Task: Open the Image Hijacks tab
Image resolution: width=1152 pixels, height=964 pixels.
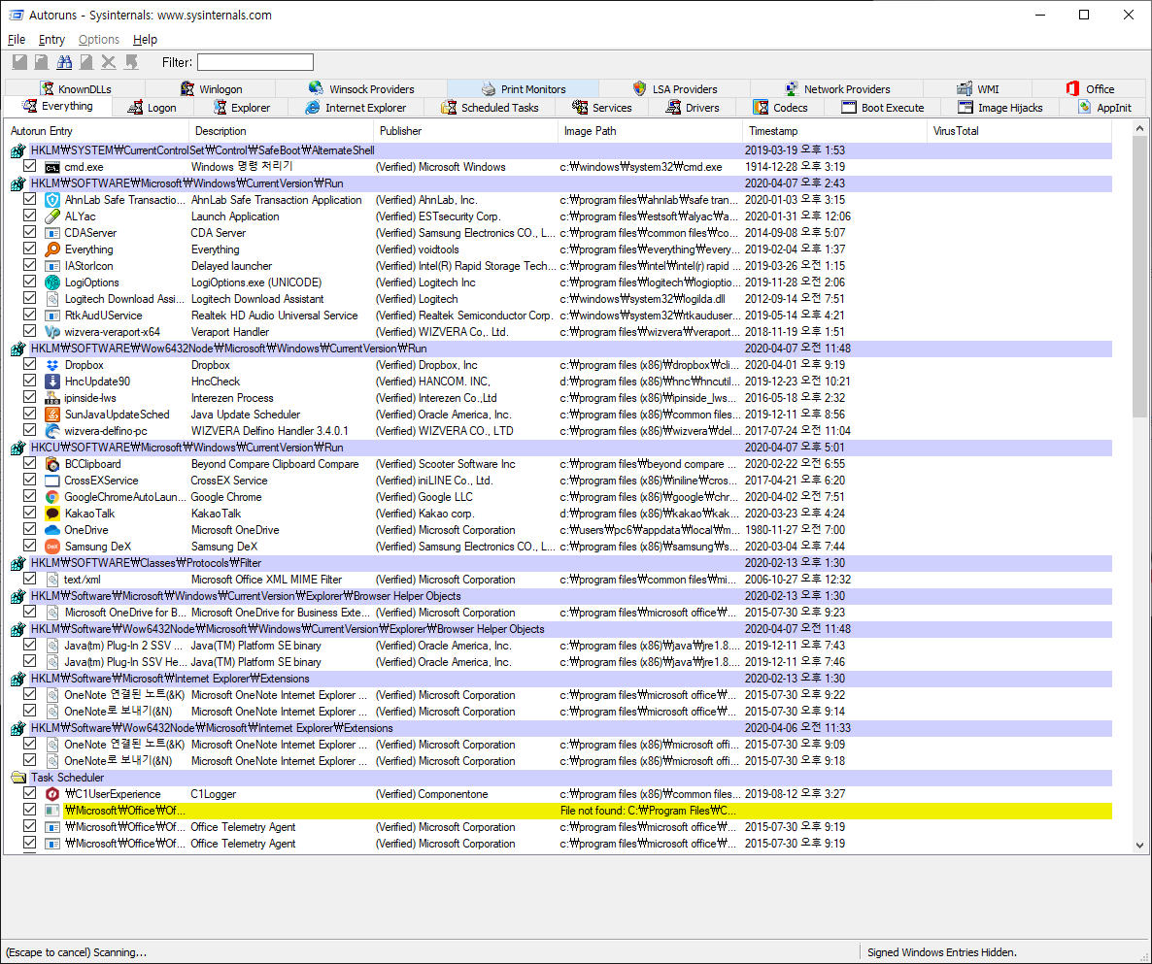Action: coord(1000,108)
